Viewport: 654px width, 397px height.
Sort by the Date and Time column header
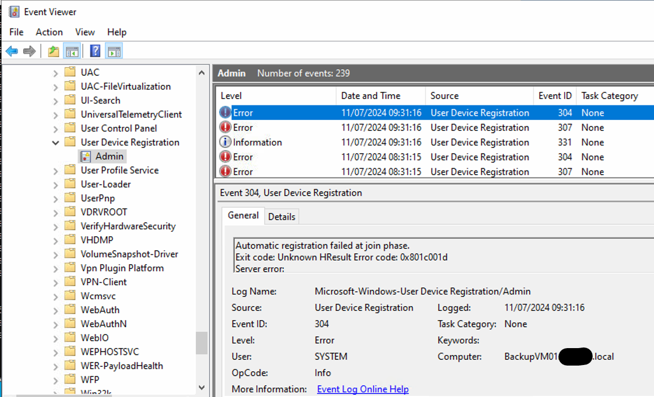click(381, 96)
